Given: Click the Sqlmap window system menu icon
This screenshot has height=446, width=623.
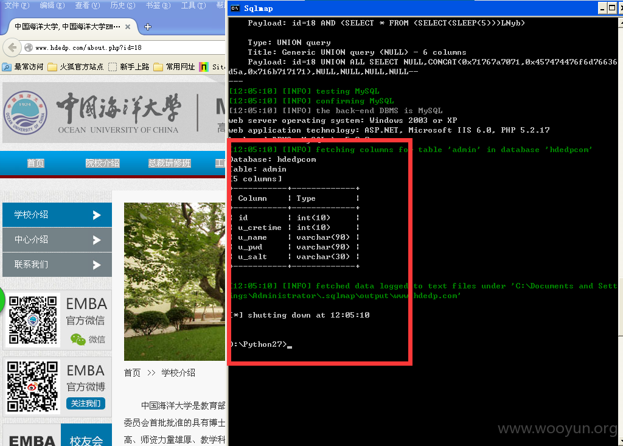Looking at the screenshot, I should [x=235, y=9].
